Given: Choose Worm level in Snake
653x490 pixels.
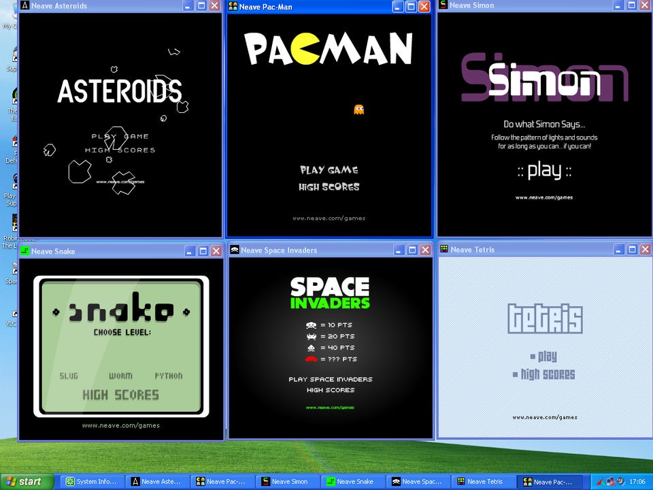Looking at the screenshot, I should (x=120, y=376).
